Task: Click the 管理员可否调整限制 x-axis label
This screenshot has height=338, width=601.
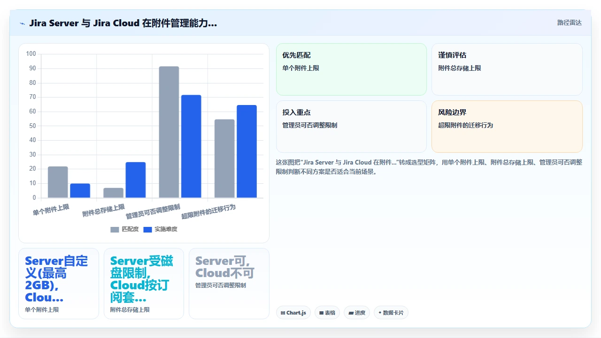Action: (153, 211)
